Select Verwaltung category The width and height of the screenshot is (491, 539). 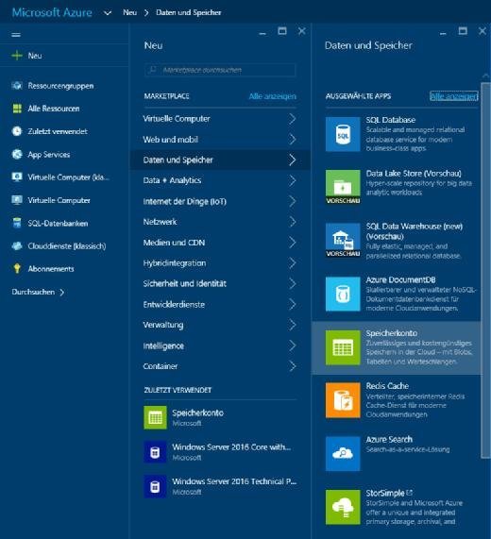point(220,325)
